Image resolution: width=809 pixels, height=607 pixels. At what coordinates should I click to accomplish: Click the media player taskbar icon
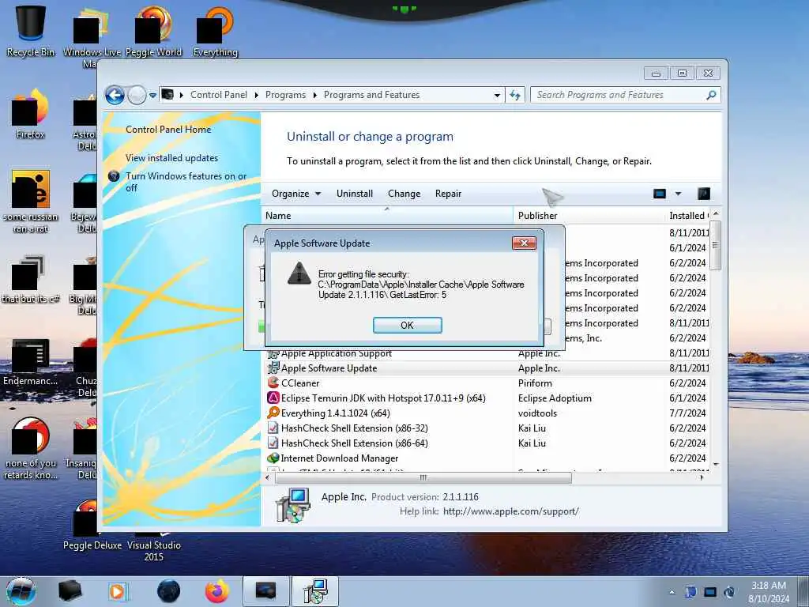tap(118, 591)
